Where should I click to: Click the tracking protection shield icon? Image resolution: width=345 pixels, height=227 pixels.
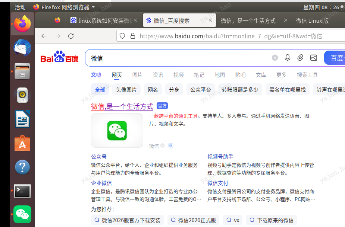(122, 36)
